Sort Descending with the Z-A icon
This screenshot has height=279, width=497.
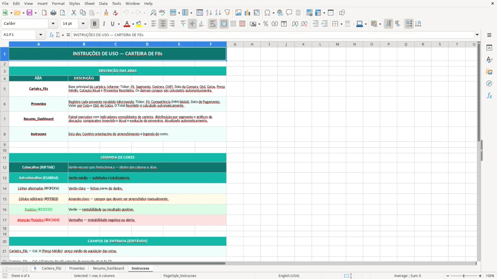point(218,13)
